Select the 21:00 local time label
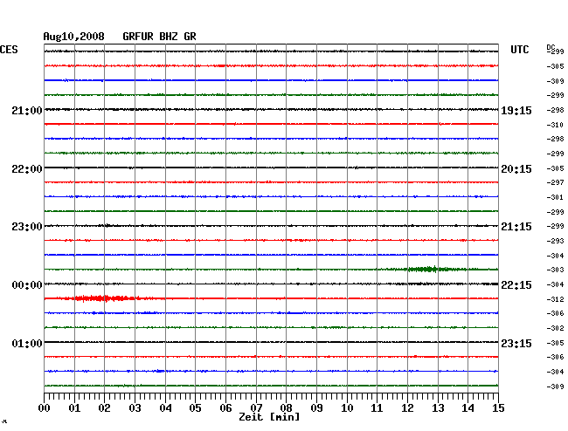This screenshot has width=568, height=431. (27, 111)
